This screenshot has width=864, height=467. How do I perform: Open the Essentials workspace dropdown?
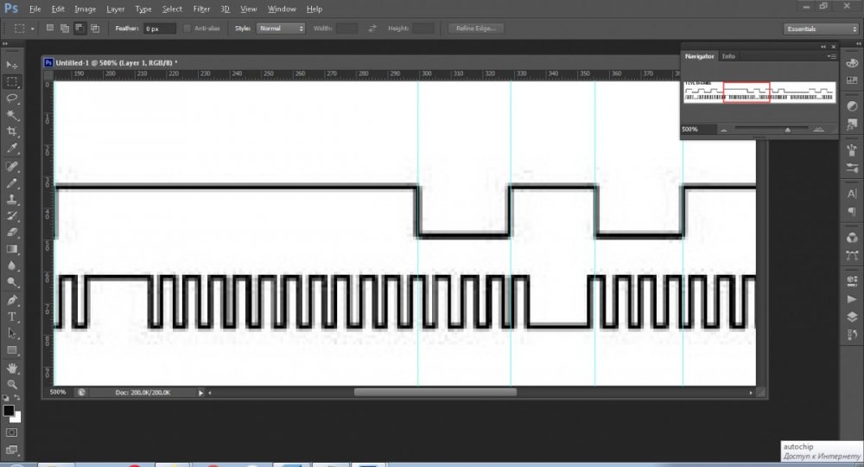pos(809,29)
